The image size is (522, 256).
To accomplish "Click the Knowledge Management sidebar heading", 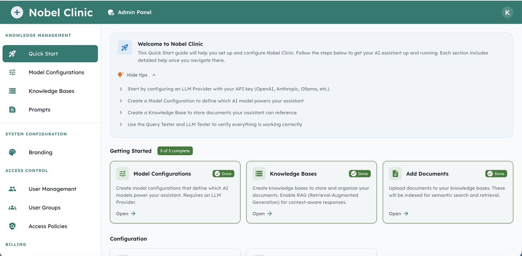I will click(38, 35).
